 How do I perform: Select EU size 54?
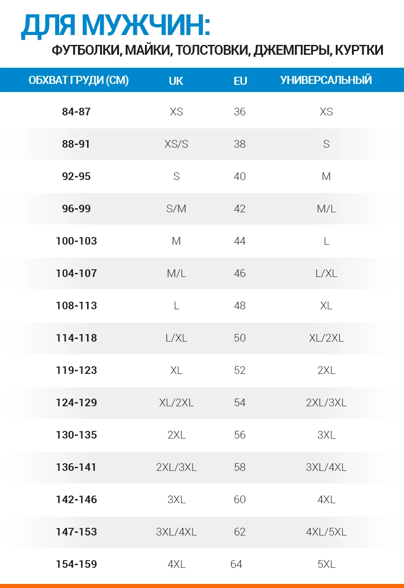pyautogui.click(x=240, y=403)
